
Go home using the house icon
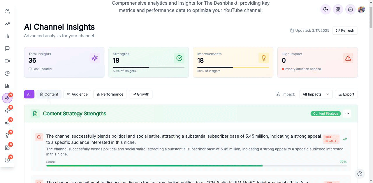tap(351, 9)
